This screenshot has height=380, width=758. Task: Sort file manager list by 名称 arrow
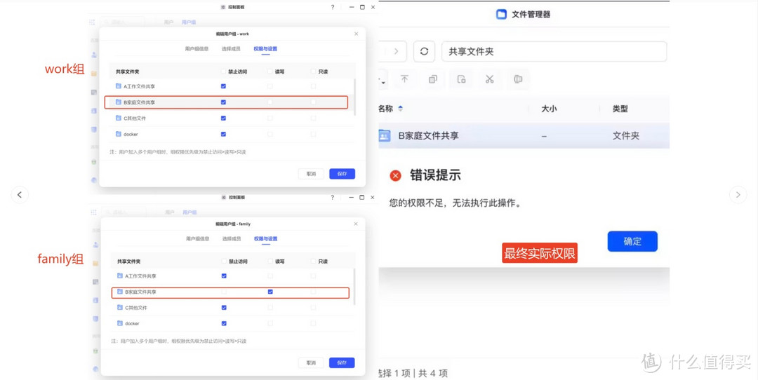click(400, 109)
